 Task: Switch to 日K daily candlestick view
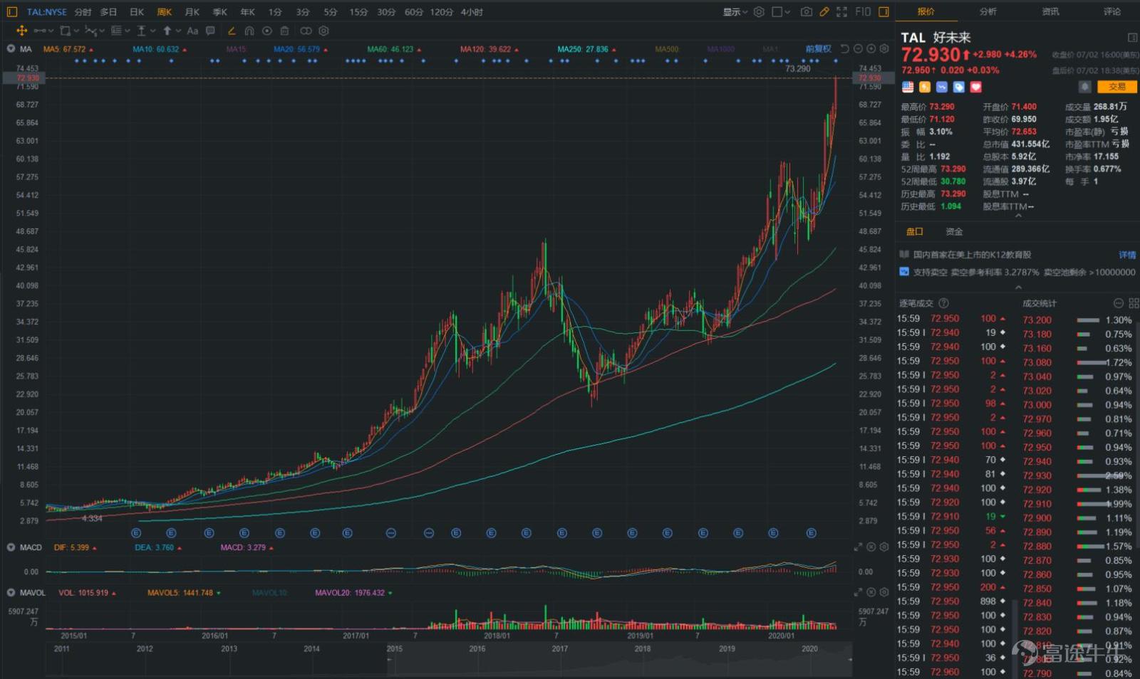[x=137, y=12]
